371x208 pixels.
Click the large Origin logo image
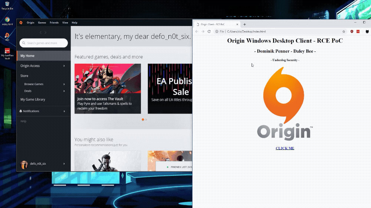pyautogui.click(x=285, y=103)
